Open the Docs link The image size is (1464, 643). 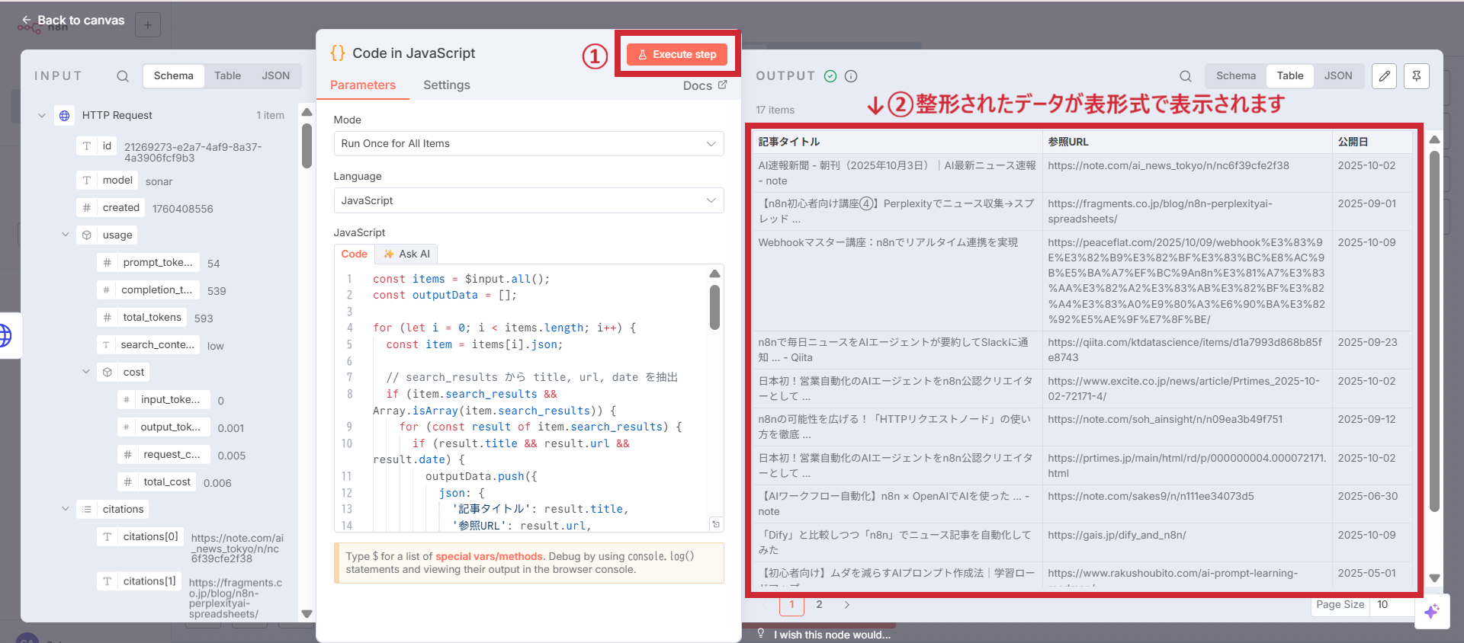(x=705, y=86)
